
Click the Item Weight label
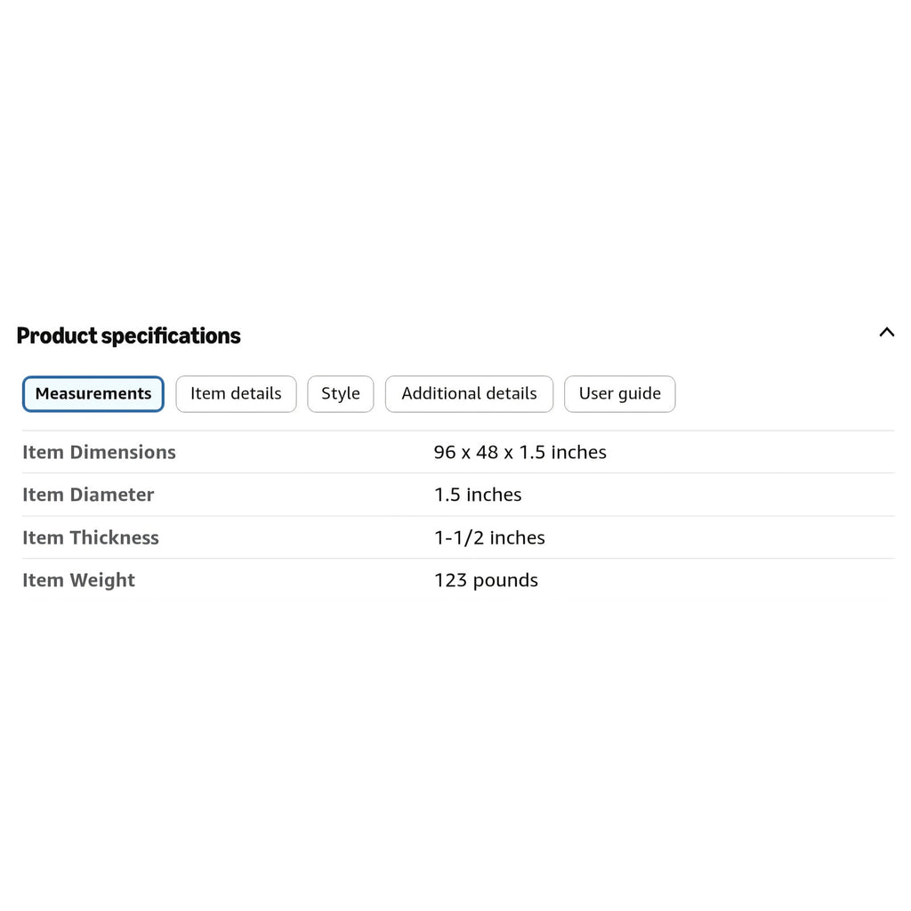point(78,580)
